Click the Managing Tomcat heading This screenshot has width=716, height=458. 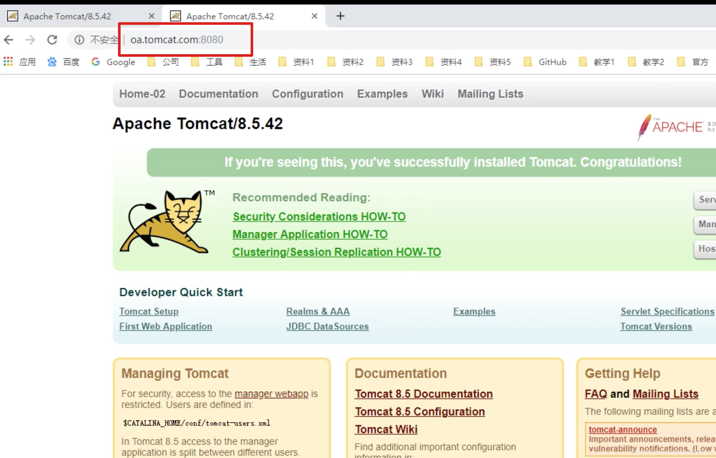(x=175, y=373)
